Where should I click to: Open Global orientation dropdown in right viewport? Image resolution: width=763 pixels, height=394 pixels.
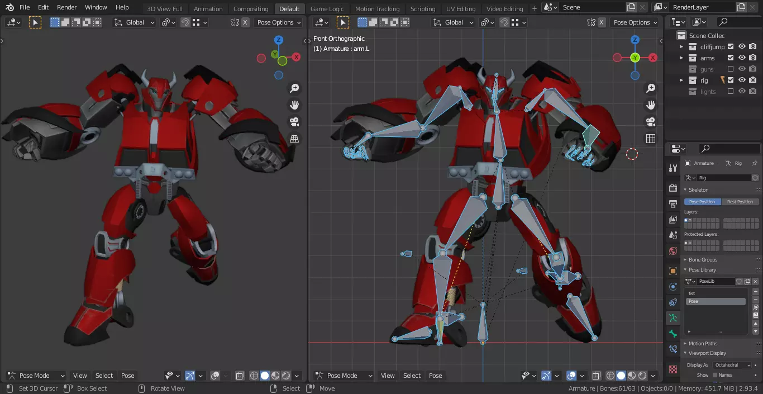coord(453,22)
